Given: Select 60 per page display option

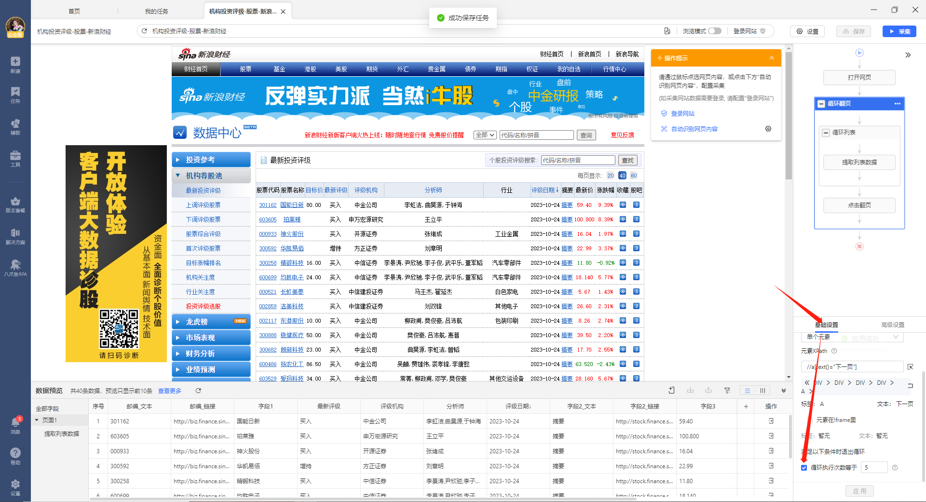Looking at the screenshot, I should coord(634,176).
